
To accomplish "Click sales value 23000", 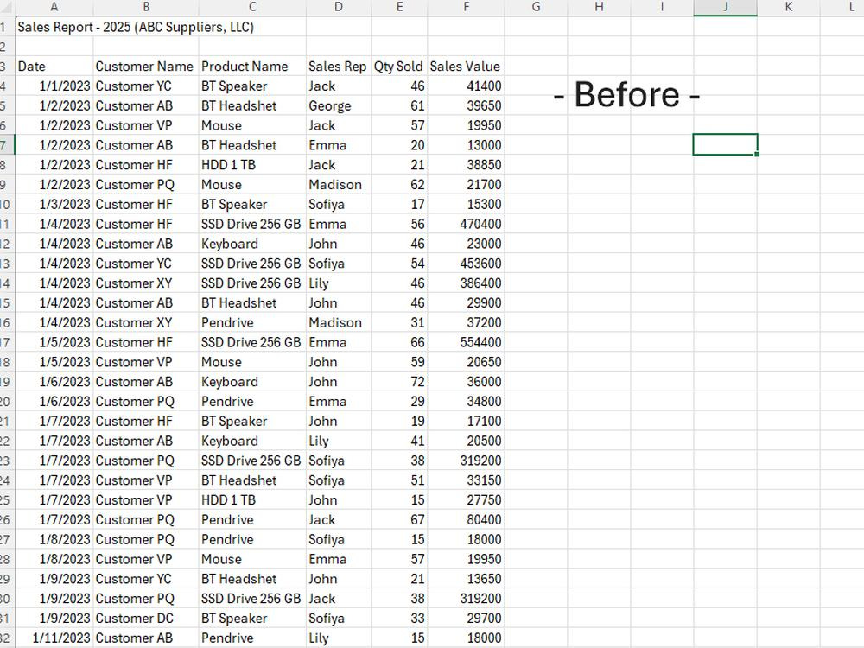I will tap(467, 245).
